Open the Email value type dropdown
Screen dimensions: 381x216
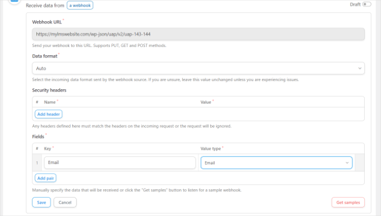pos(277,163)
